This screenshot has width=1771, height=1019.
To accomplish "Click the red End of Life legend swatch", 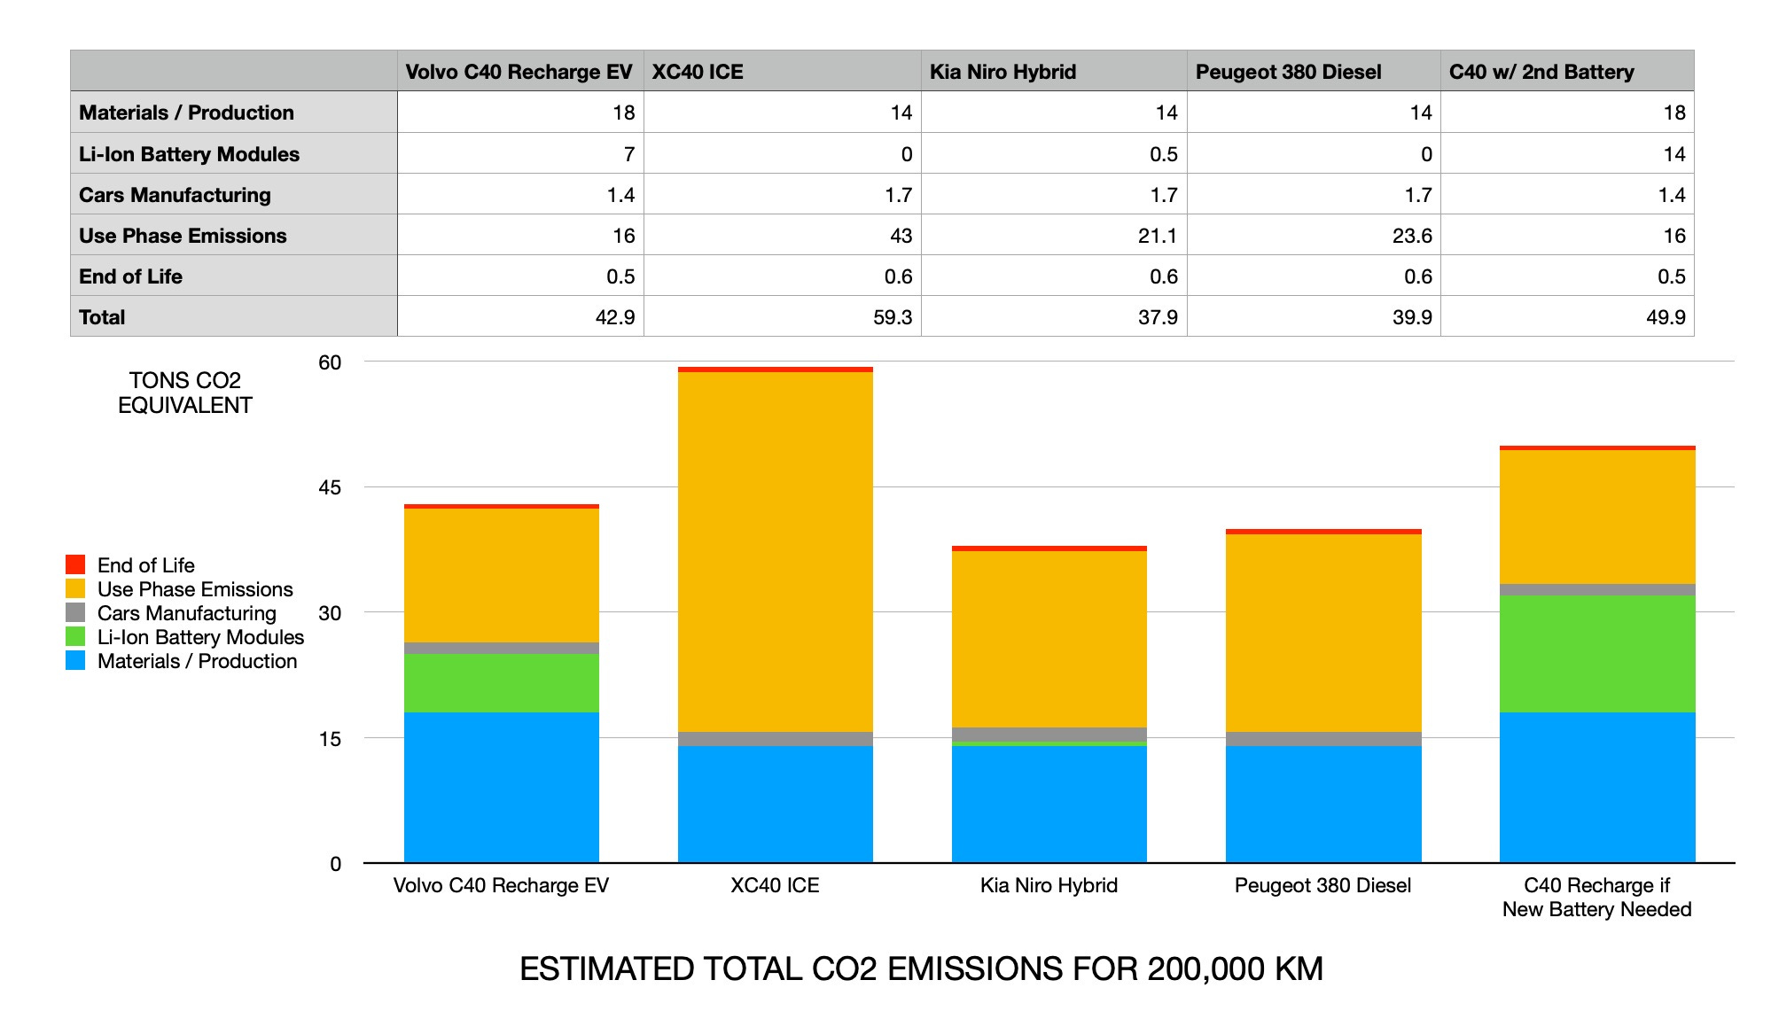I will [75, 564].
